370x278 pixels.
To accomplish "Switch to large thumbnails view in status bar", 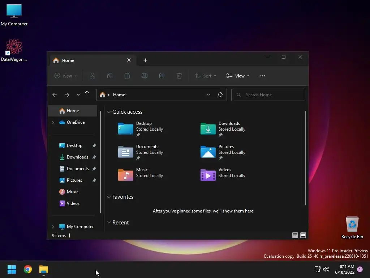I will pos(303,235).
